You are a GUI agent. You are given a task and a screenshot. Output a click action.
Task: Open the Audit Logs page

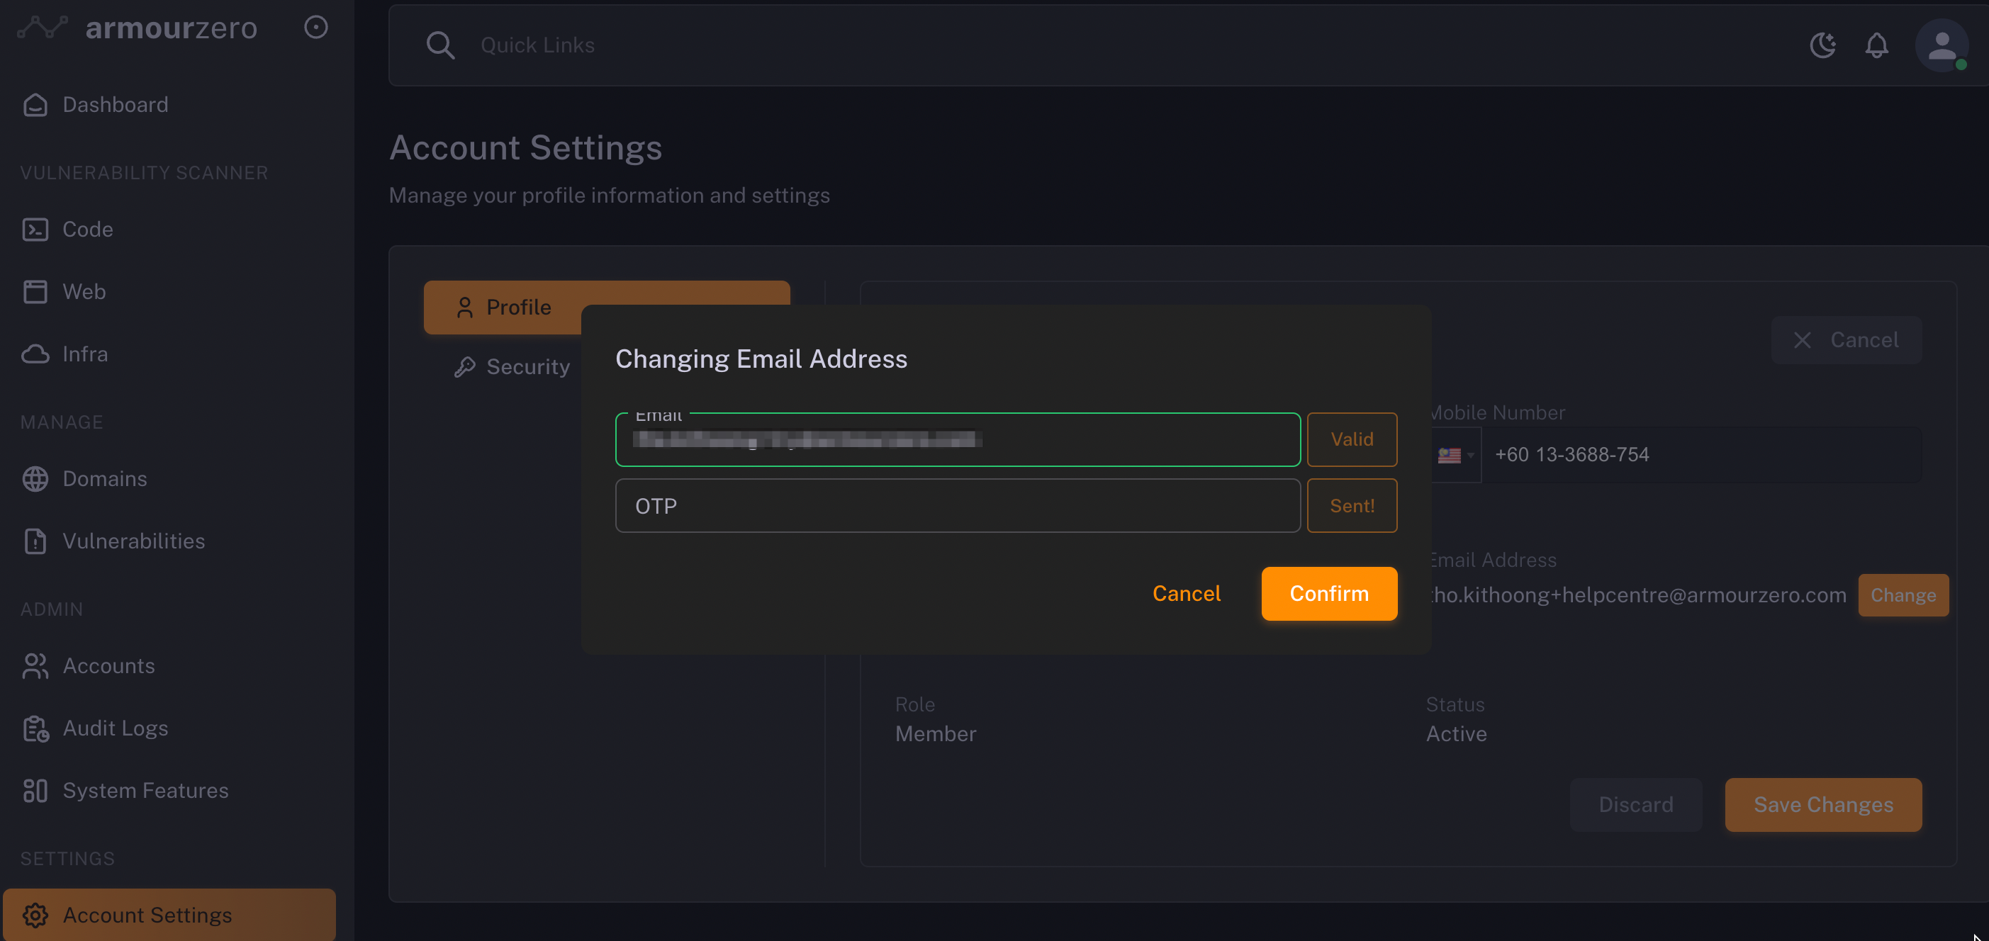(115, 728)
